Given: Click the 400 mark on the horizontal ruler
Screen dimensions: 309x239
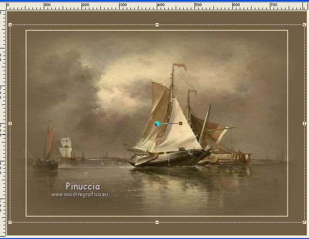Looking at the screenshot, I should 161,5.
